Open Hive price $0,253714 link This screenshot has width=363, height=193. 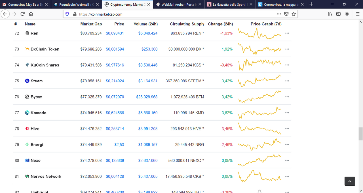[x=115, y=128]
